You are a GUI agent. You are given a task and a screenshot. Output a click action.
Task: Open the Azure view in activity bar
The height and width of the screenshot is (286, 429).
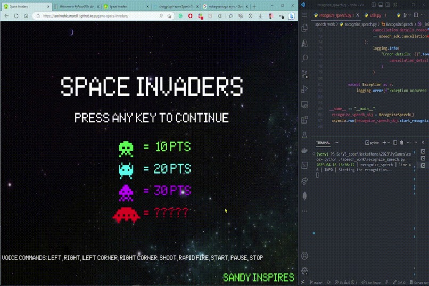(304, 43)
